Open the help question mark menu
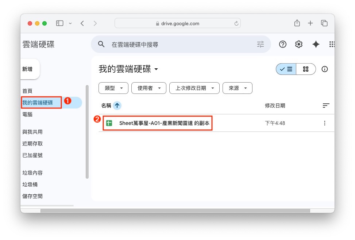 [282, 44]
